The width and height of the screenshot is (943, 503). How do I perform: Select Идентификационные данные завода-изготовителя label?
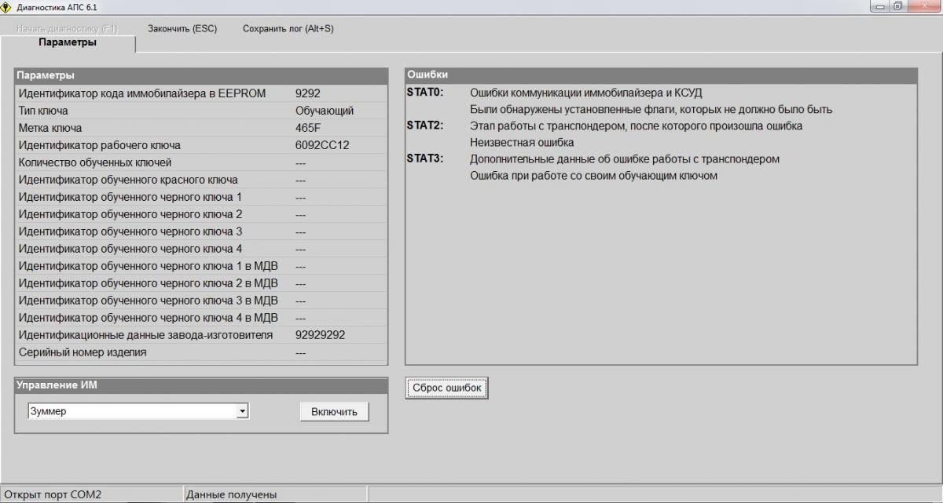[146, 335]
